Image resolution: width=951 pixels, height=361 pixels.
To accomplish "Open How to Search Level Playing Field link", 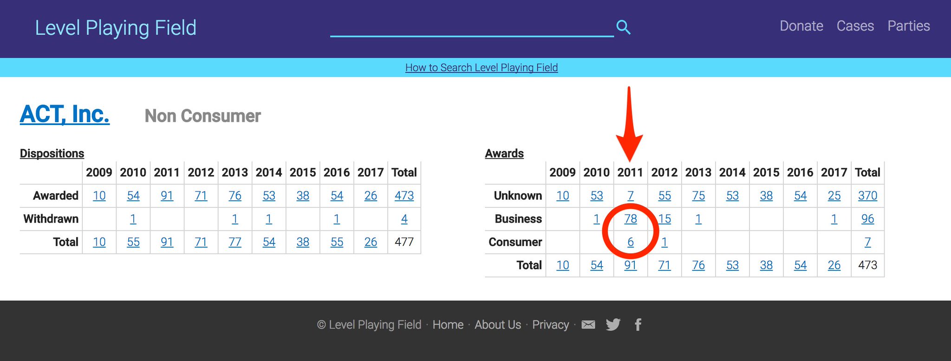I will pos(482,67).
